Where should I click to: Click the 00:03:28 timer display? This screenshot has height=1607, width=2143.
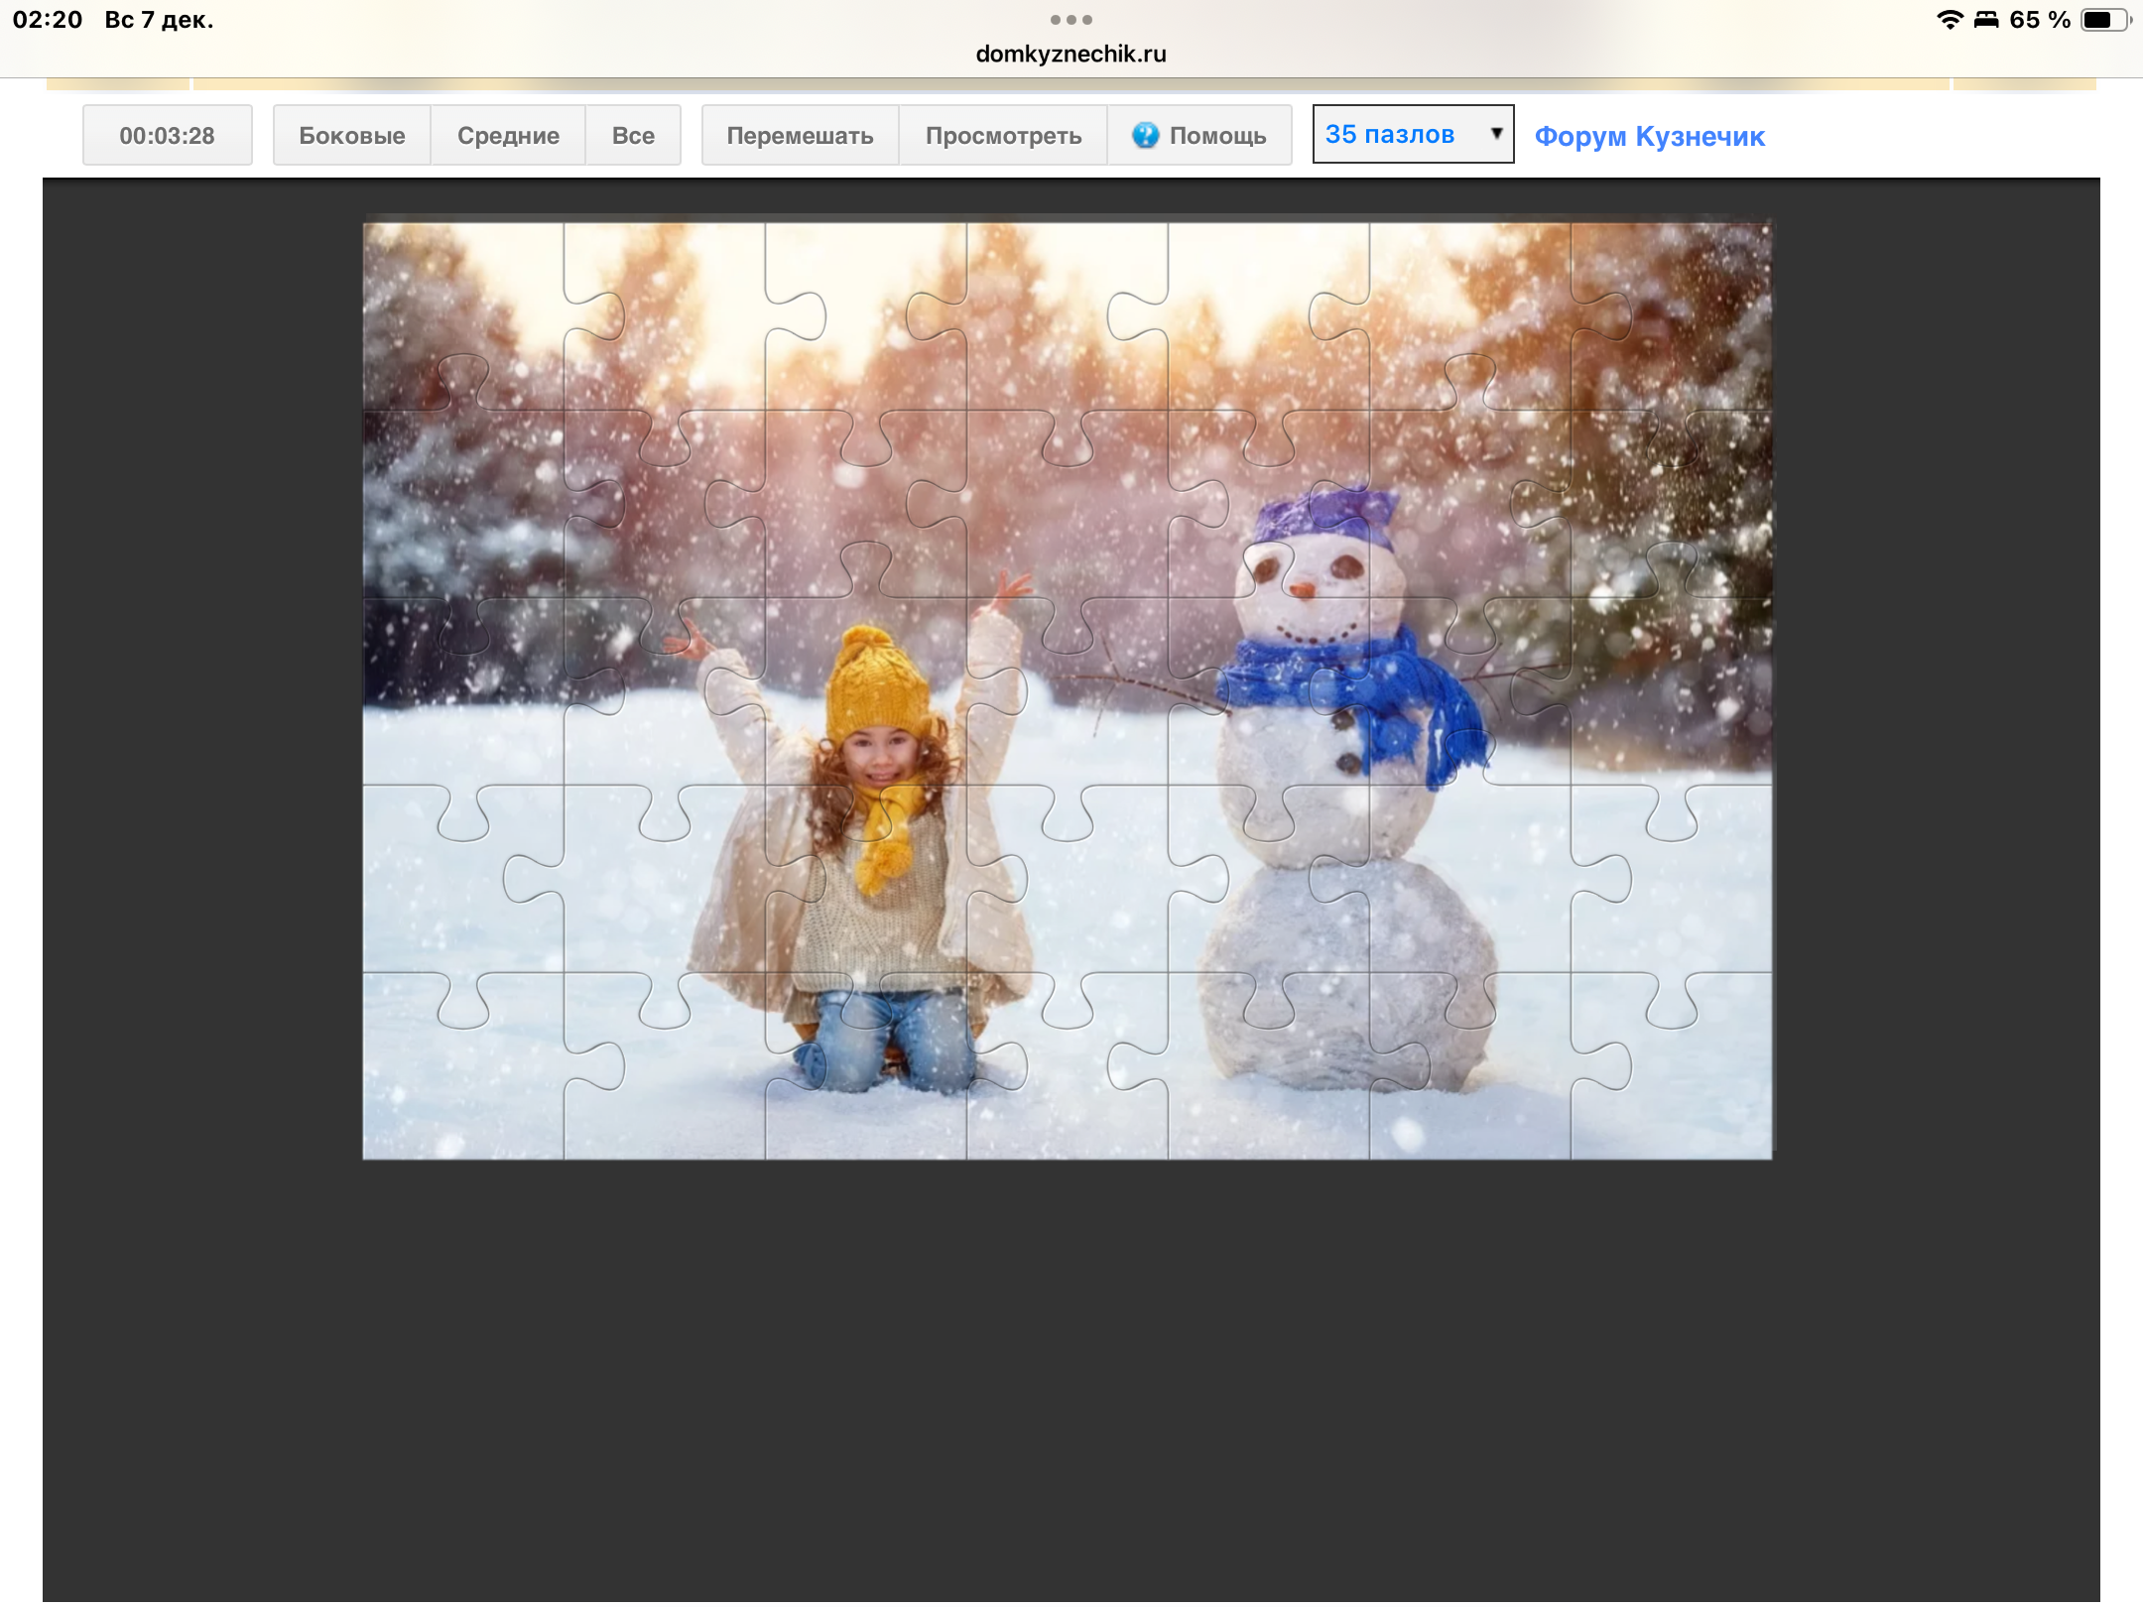point(167,136)
